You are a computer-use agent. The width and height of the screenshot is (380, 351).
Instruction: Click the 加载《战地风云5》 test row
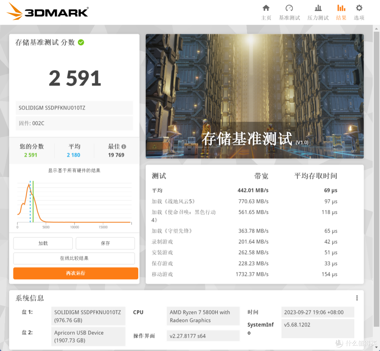click(244, 201)
